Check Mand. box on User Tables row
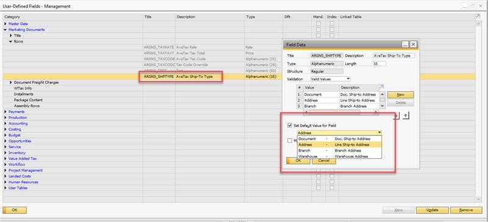This screenshot has height=222, width=488. tap(318, 188)
